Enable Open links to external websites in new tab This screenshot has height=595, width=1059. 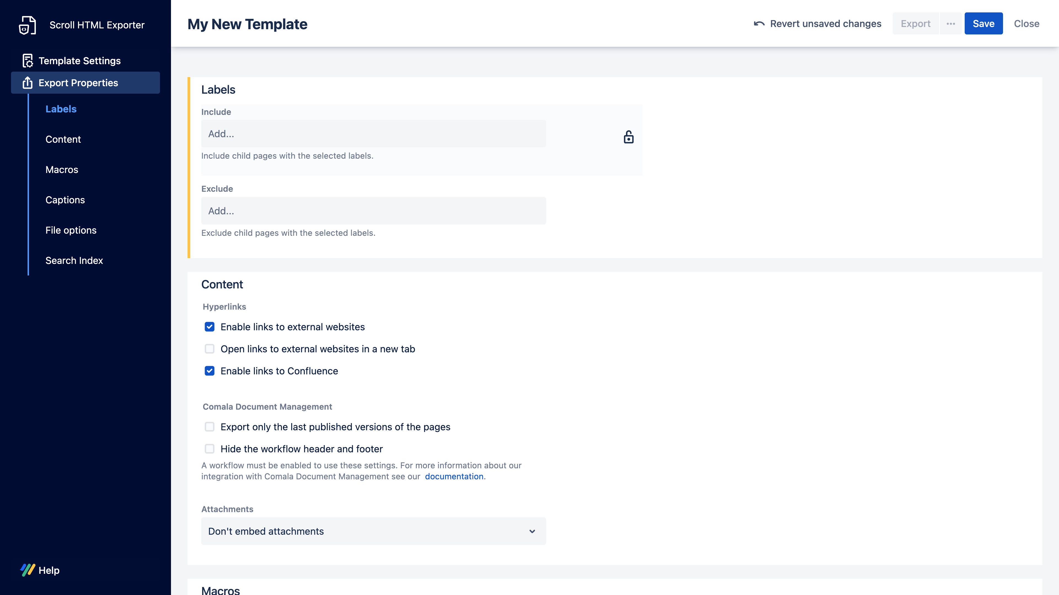tap(210, 349)
